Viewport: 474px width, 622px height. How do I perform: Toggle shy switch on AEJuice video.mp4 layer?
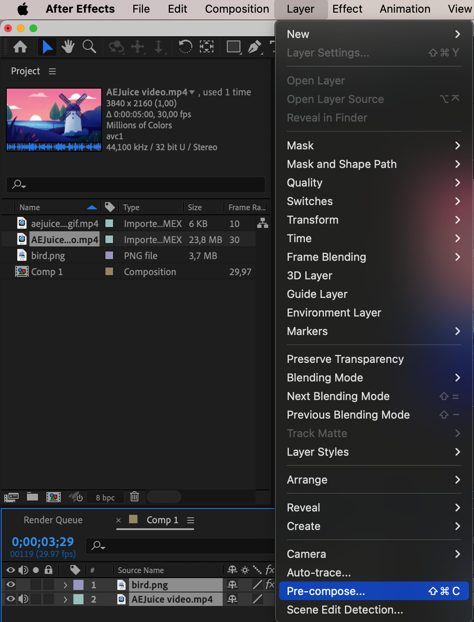pos(232,599)
